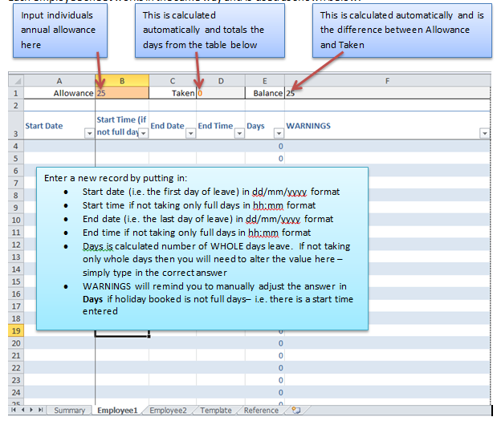Expand the End Date filter dropdown

190,133
